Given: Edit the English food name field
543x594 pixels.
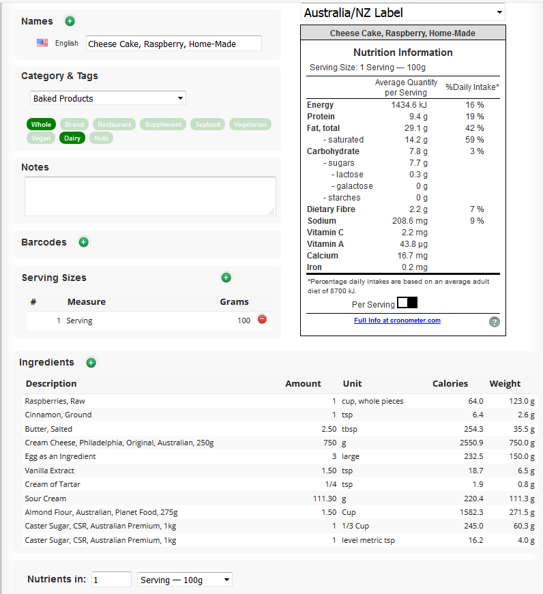Looking at the screenshot, I should coord(173,44).
